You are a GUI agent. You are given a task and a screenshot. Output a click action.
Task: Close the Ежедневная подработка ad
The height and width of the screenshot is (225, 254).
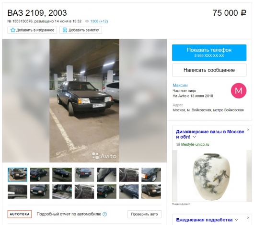click(248, 218)
